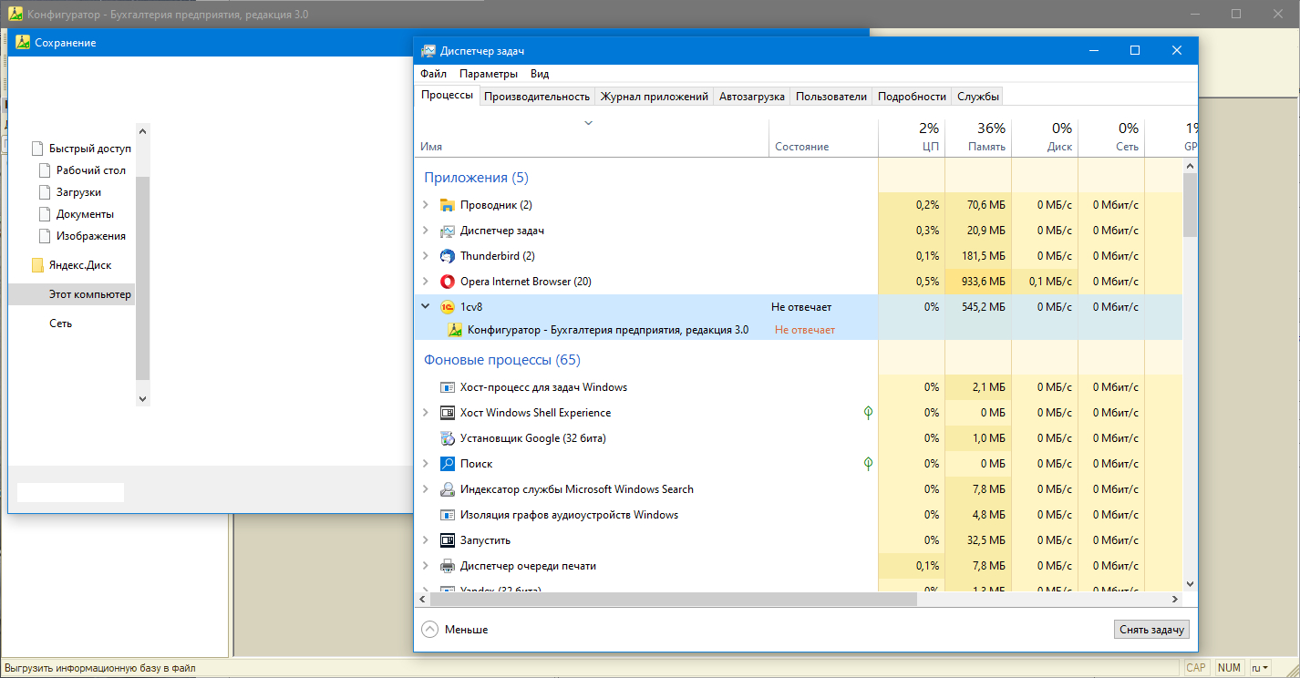The image size is (1300, 678).
Task: Select the Установщик Google (32 бита) row
Action: click(799, 438)
